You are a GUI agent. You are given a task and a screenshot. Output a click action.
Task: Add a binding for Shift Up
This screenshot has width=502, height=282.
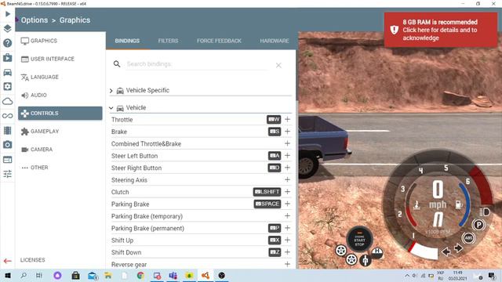click(288, 240)
